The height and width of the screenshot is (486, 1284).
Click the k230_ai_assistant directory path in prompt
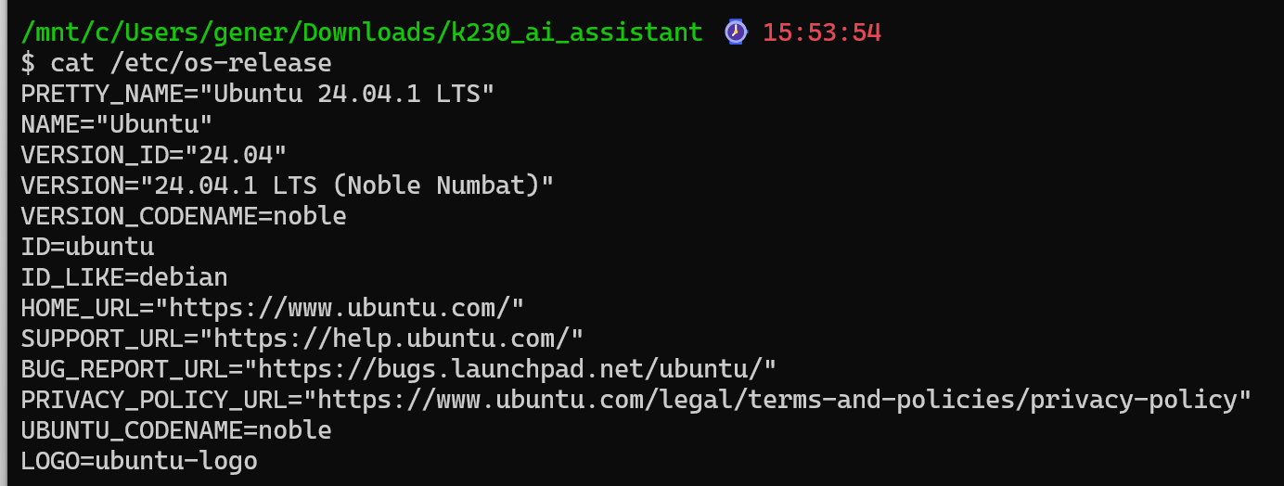(361, 32)
